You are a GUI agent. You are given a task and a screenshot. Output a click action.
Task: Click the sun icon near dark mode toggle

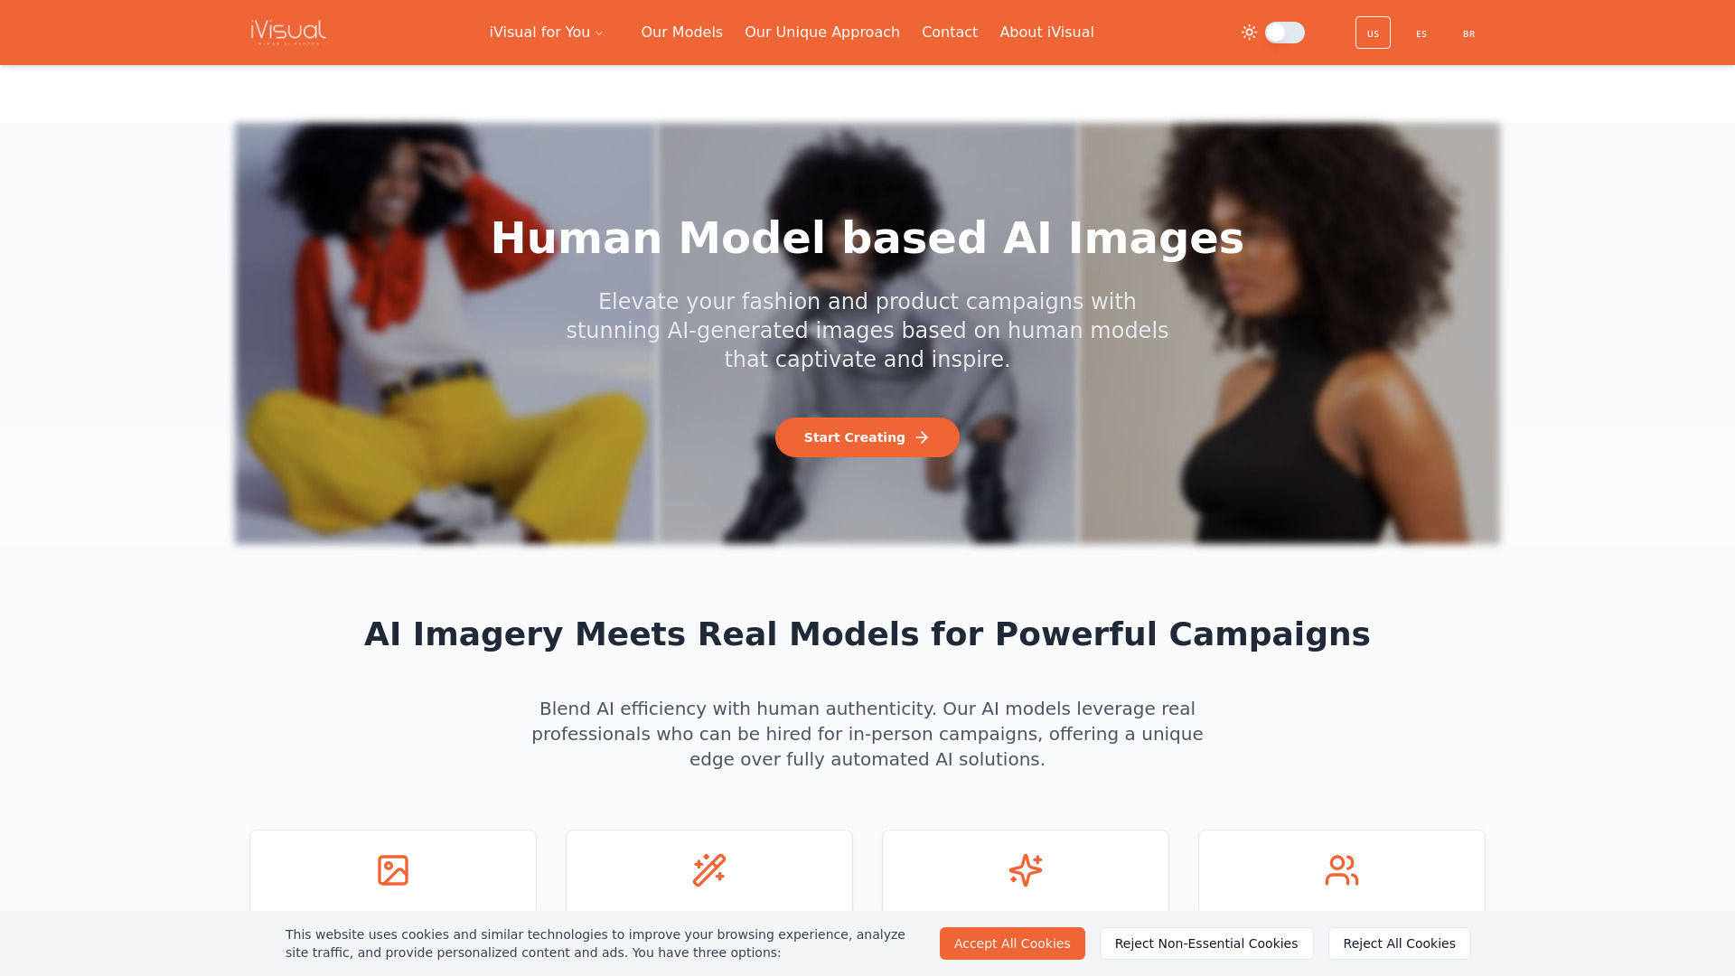pos(1249,33)
